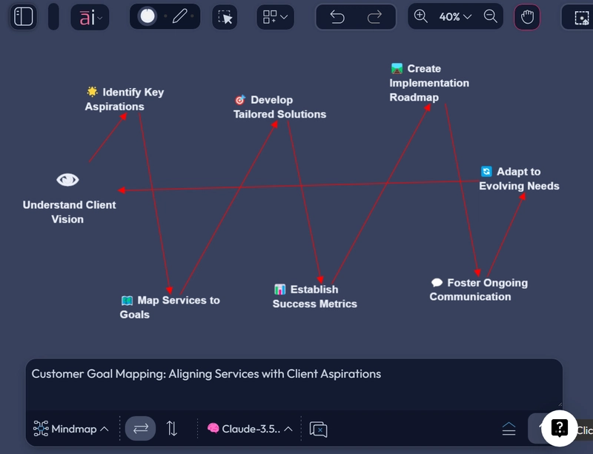
Task: Open the AI tools dropdown
Action: tap(90, 17)
